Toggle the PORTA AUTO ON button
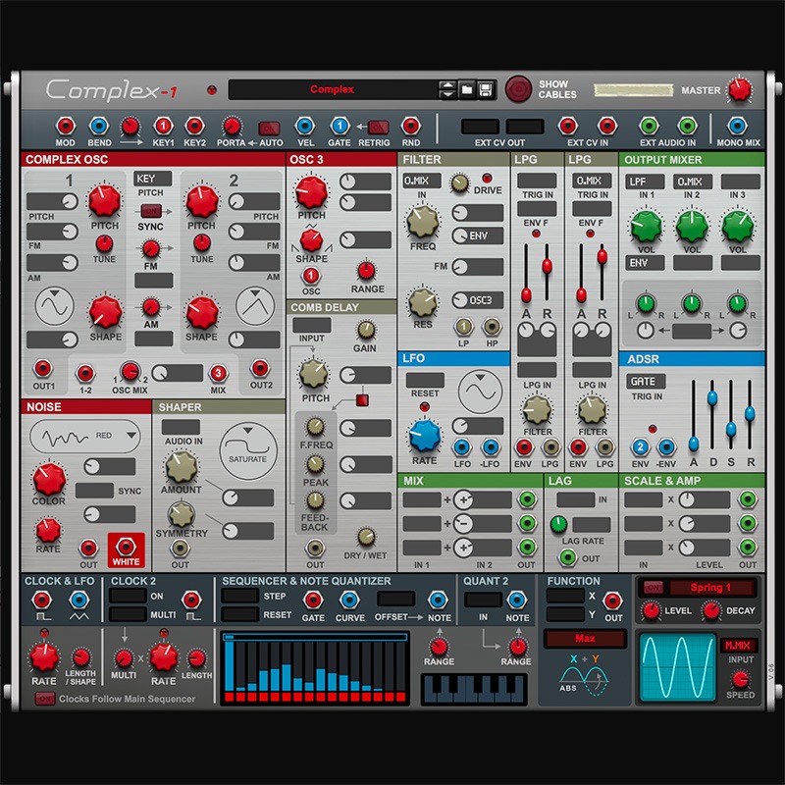Viewport: 785px width, 785px height. [x=269, y=129]
